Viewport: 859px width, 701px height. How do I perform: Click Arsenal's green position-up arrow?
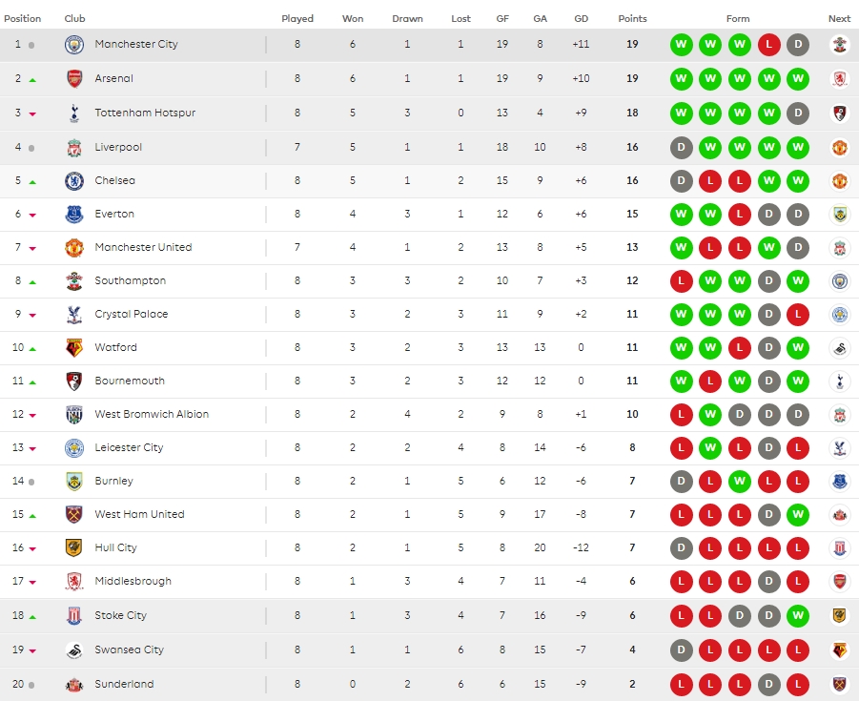[x=32, y=80]
